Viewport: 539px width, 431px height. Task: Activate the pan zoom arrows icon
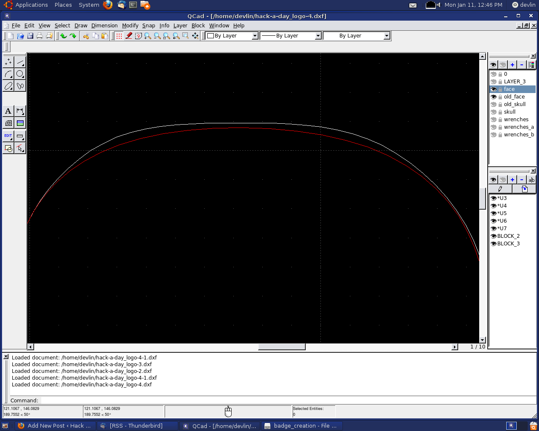click(195, 36)
